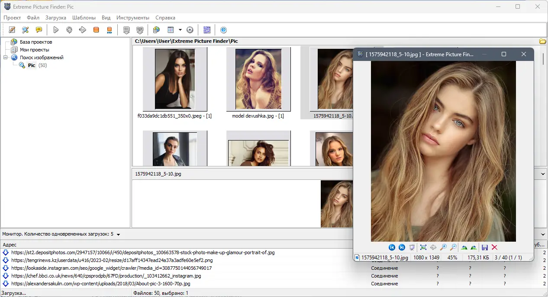Click the zoom out magnifier icon
This screenshot has height=297, width=548.
tap(453, 247)
